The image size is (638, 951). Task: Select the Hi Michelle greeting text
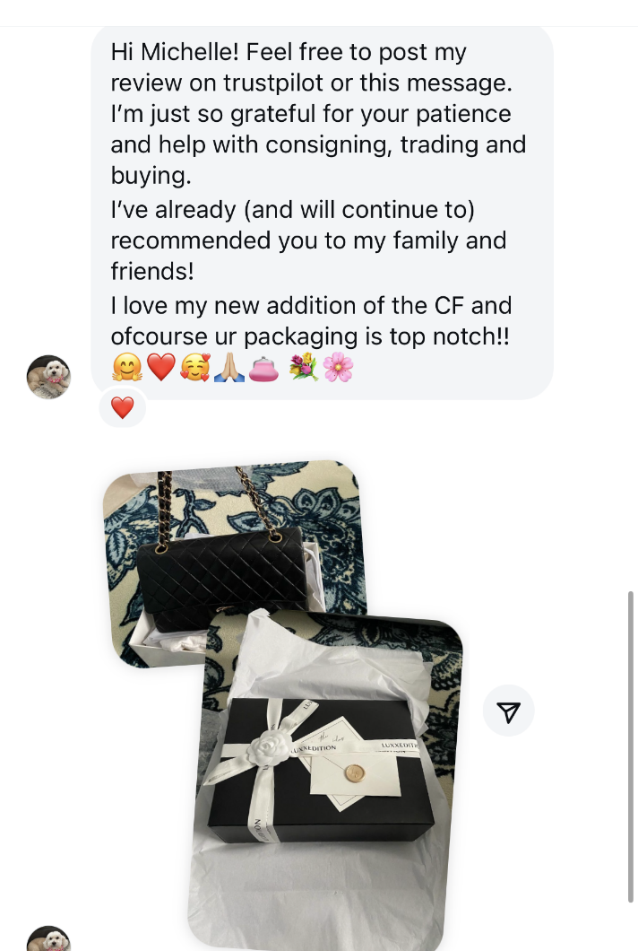175,52
